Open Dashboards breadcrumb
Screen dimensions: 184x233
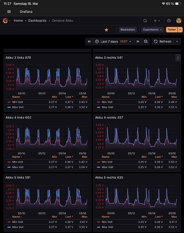37,21
